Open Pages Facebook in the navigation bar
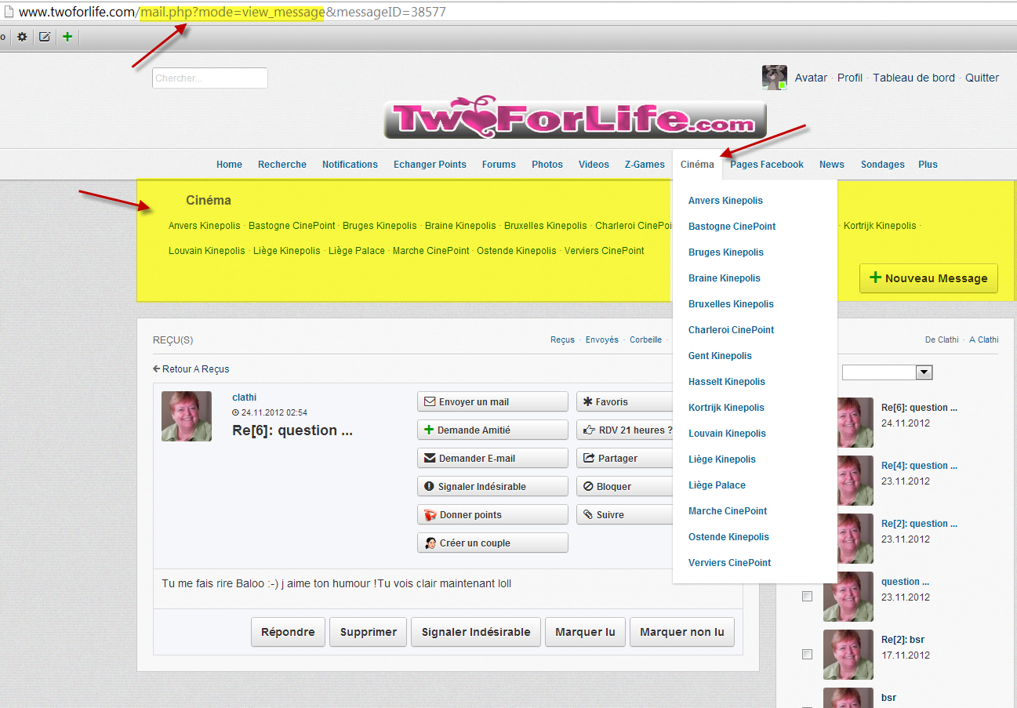 (767, 165)
